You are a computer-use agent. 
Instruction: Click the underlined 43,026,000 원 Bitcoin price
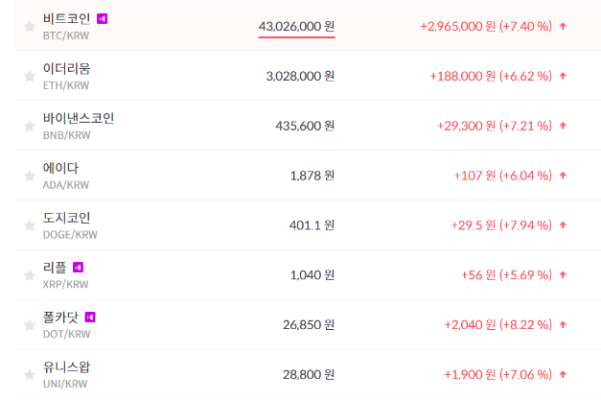296,26
